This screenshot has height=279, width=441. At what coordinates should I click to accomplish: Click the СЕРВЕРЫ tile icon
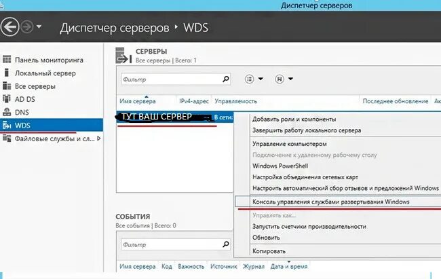pyautogui.click(x=123, y=56)
